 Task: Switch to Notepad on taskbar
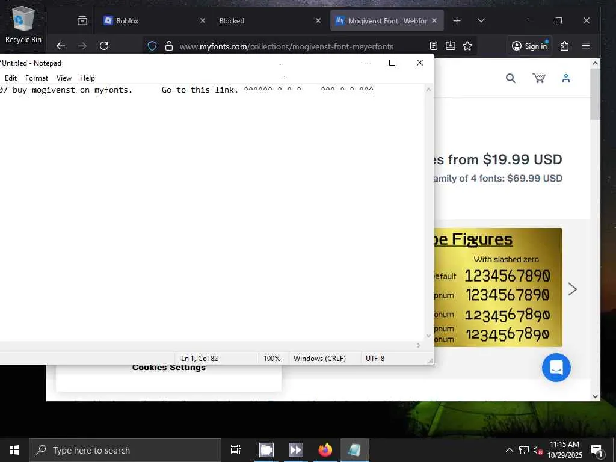(x=354, y=450)
